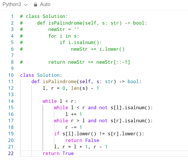Click 'l, r = 0, len(s) - 1' line
Viewport: 188px width, 164px height.
[x=71, y=88]
